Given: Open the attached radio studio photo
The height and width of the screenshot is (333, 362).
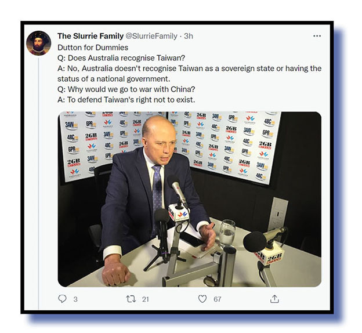Looking at the screenshot, I should coord(189,199).
